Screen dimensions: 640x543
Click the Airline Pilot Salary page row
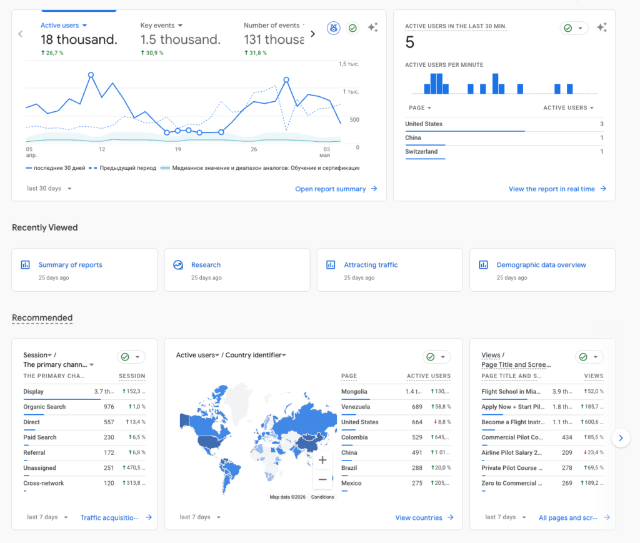542,453
